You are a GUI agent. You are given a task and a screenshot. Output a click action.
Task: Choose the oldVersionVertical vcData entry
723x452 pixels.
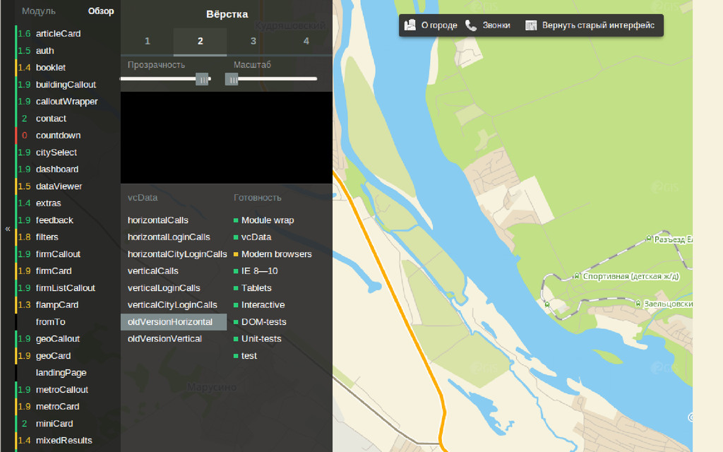pyautogui.click(x=165, y=339)
